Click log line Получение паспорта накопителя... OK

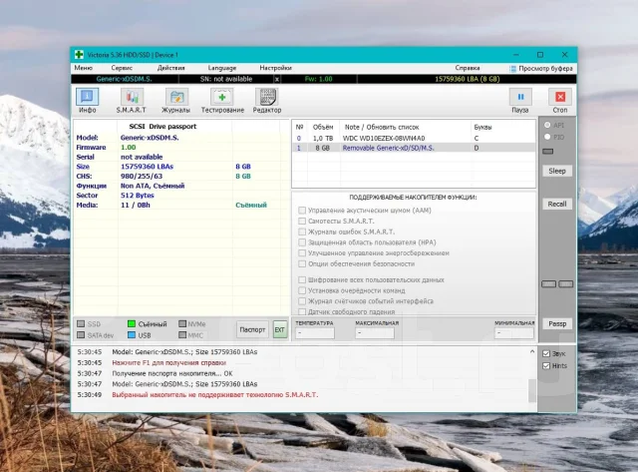tap(172, 373)
